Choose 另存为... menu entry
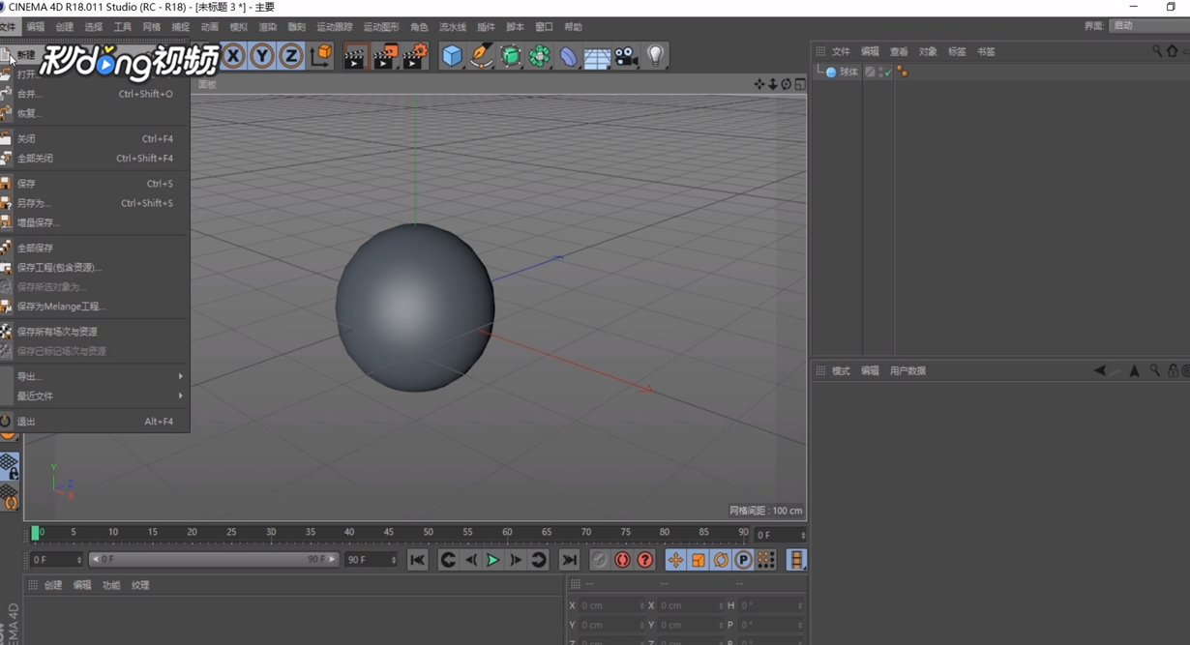The width and height of the screenshot is (1190, 645). [95, 203]
